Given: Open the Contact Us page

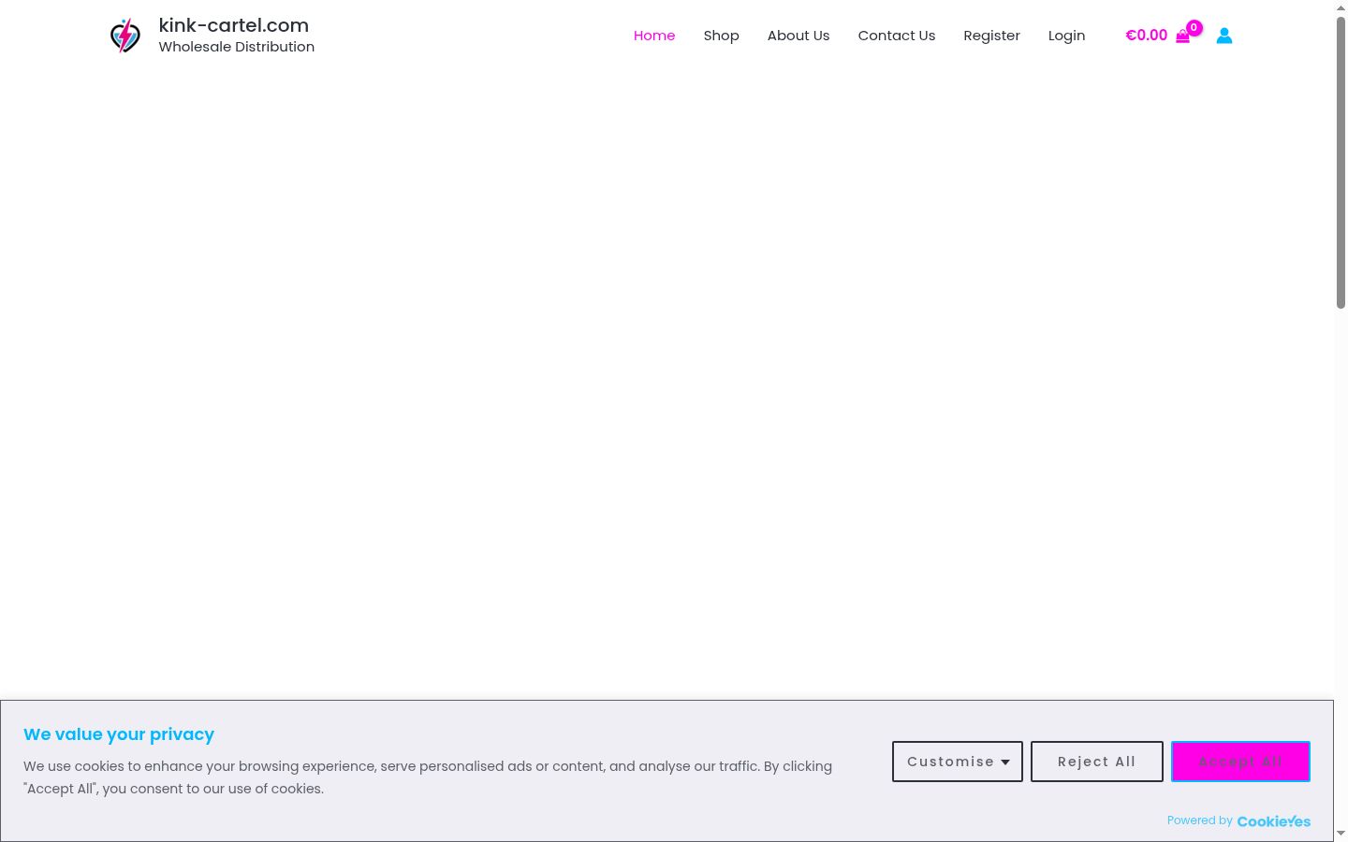Looking at the screenshot, I should [x=897, y=36].
